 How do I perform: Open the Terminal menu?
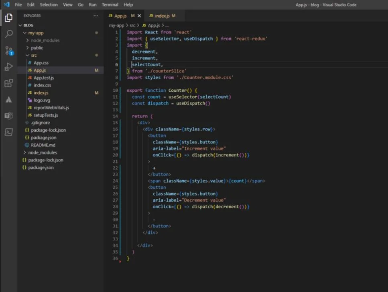click(110, 4)
